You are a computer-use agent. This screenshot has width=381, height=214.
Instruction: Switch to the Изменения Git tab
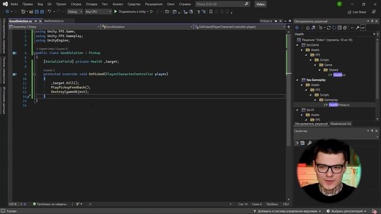(341, 124)
